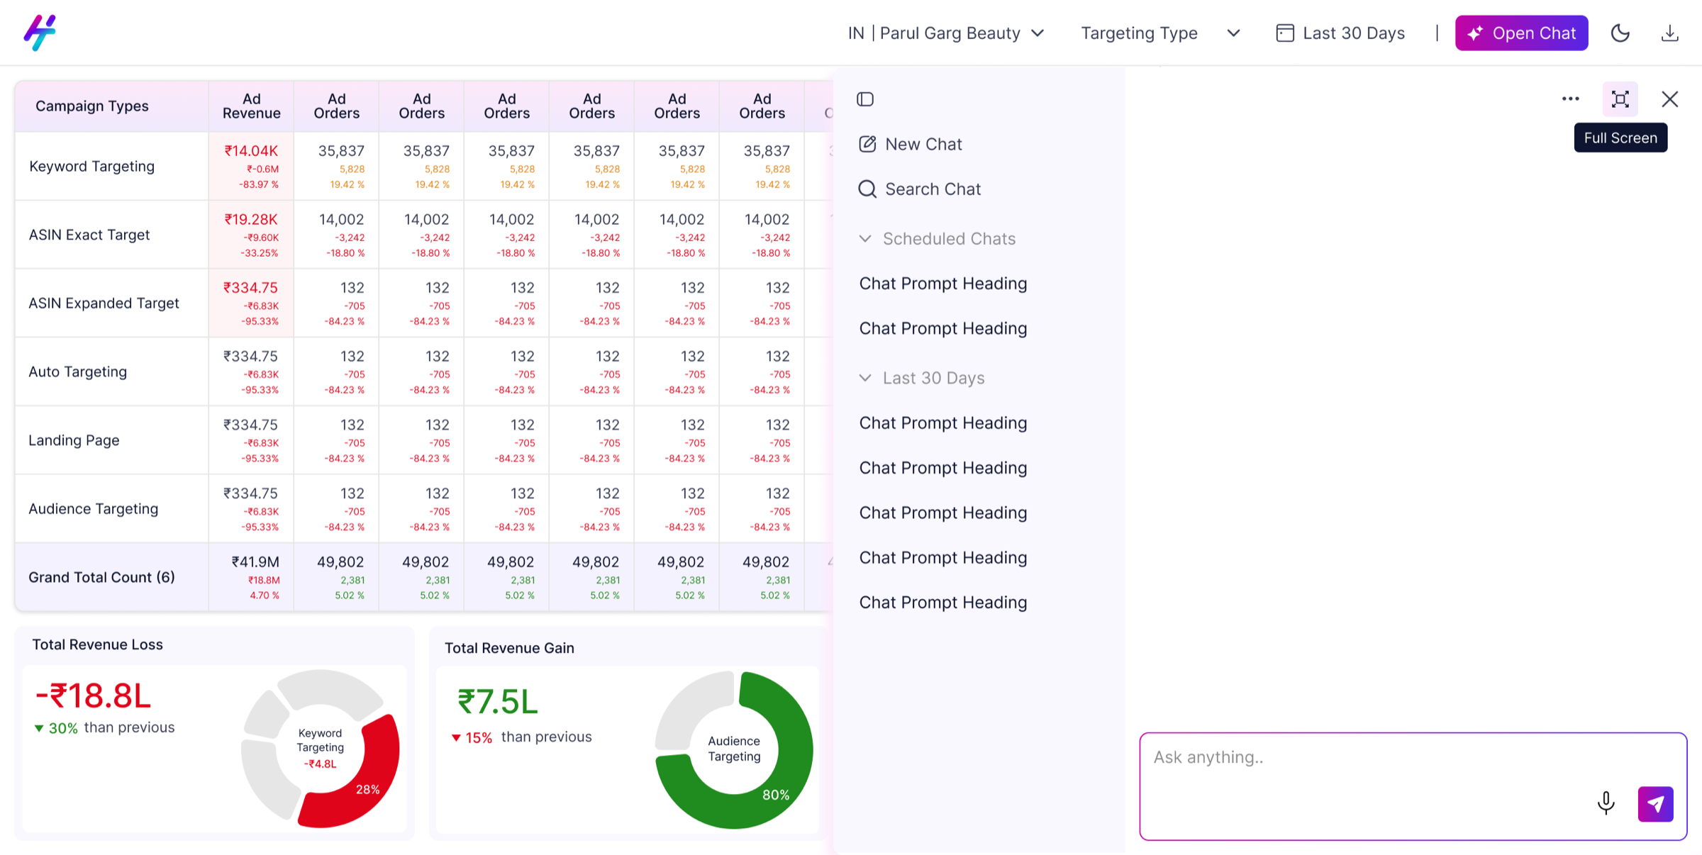
Task: Select the ASIN Expanded Target row label
Action: click(x=104, y=303)
